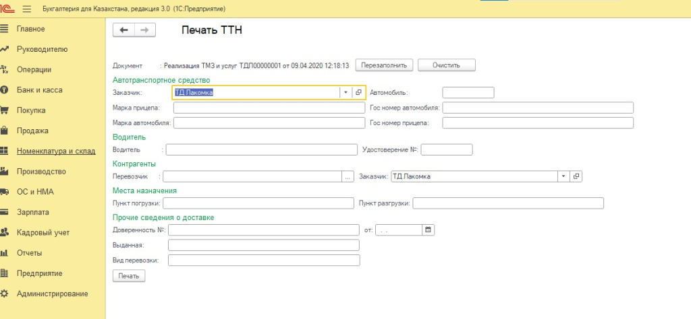Click the 1C logo icon
The width and height of the screenshot is (691, 319).
pyautogui.click(x=9, y=9)
